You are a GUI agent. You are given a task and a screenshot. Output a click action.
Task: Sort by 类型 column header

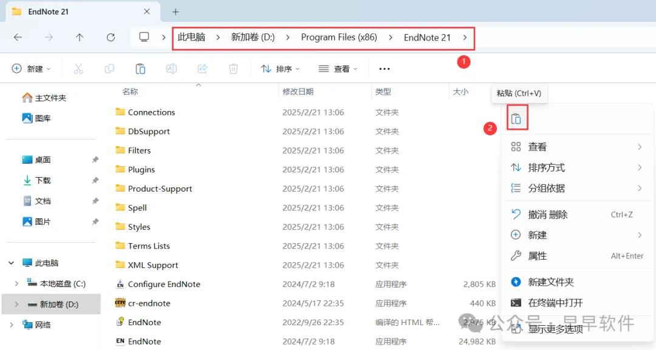click(x=383, y=92)
